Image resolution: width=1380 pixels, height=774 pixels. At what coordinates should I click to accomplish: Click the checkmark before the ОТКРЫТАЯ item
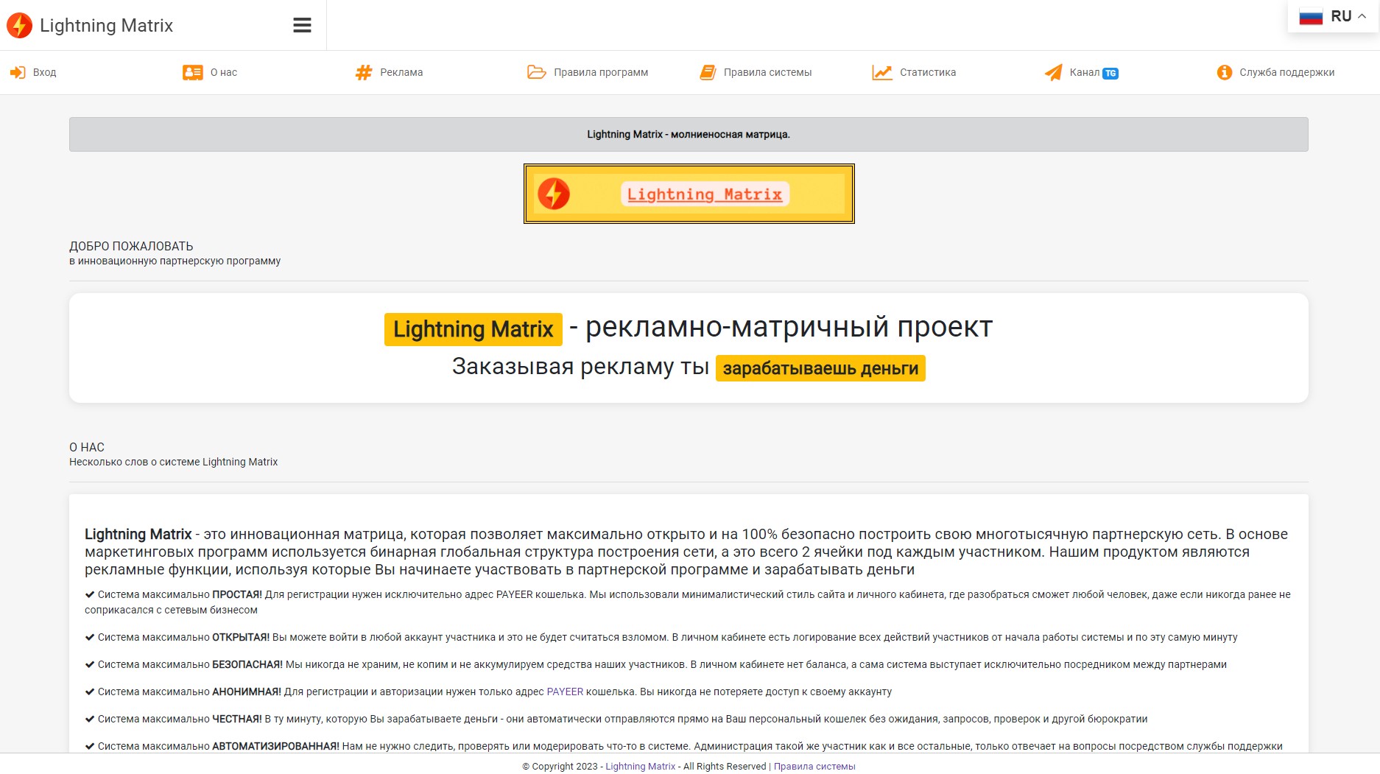pyautogui.click(x=90, y=637)
